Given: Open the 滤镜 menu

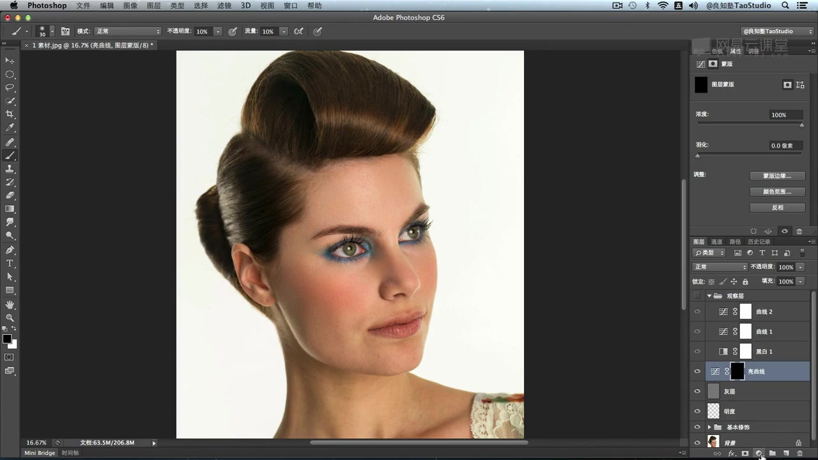Looking at the screenshot, I should (x=224, y=6).
